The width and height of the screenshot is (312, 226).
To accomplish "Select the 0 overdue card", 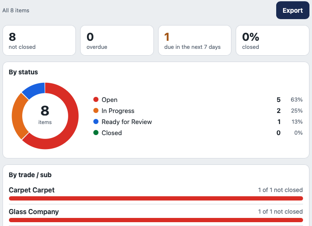I will [x=117, y=40].
